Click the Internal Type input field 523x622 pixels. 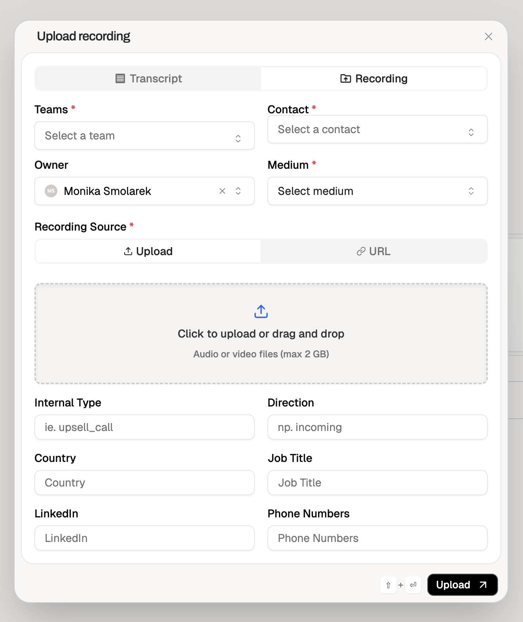point(144,427)
